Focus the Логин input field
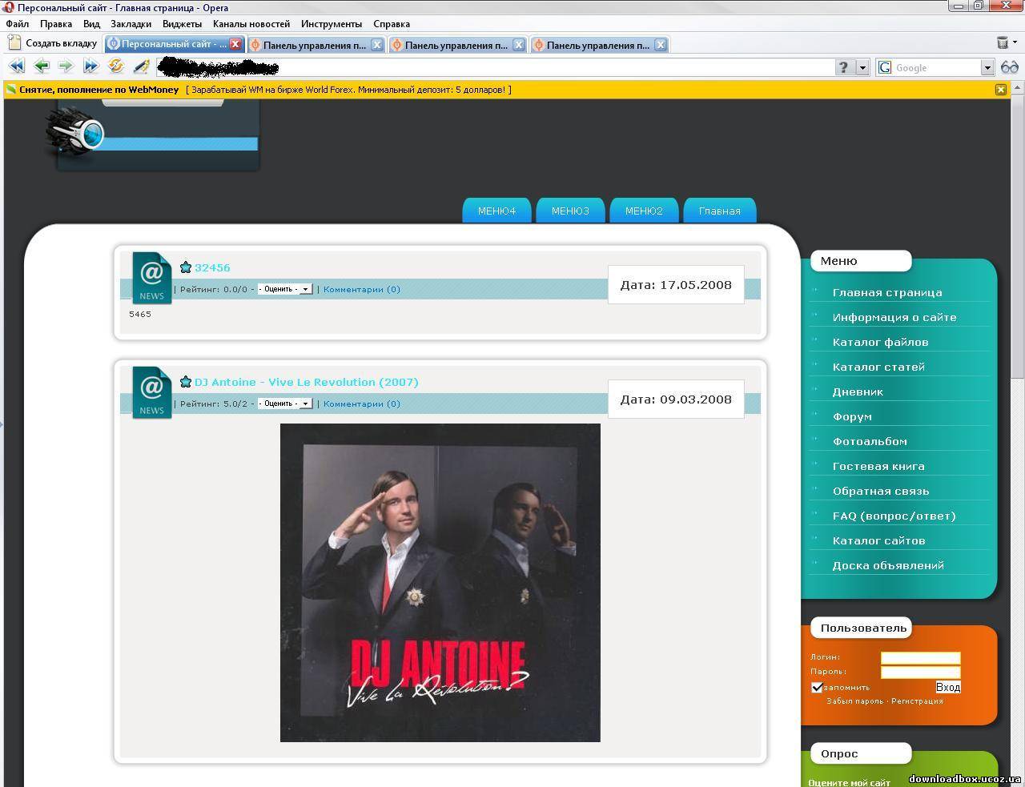Viewport: 1025px width, 787px height. pos(920,658)
